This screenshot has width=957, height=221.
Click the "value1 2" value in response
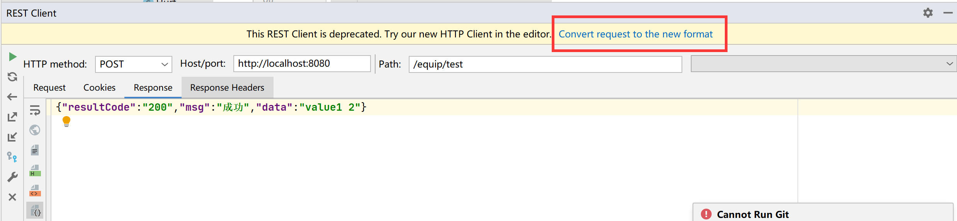coord(330,107)
